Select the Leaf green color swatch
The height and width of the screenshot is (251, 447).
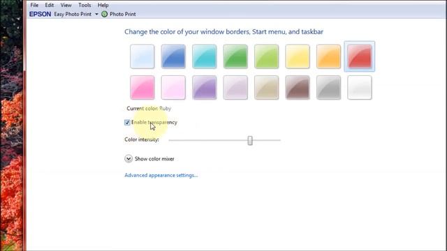pos(235,56)
